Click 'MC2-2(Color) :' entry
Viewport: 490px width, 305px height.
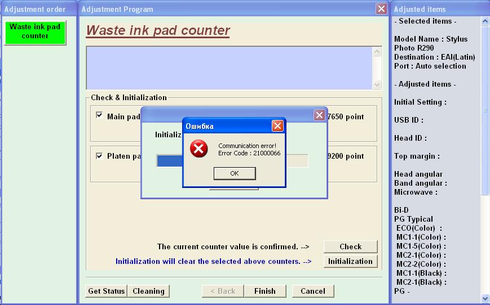[x=421, y=264]
